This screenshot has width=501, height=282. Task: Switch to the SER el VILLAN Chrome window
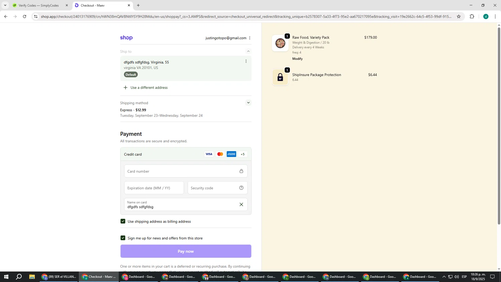59,277
